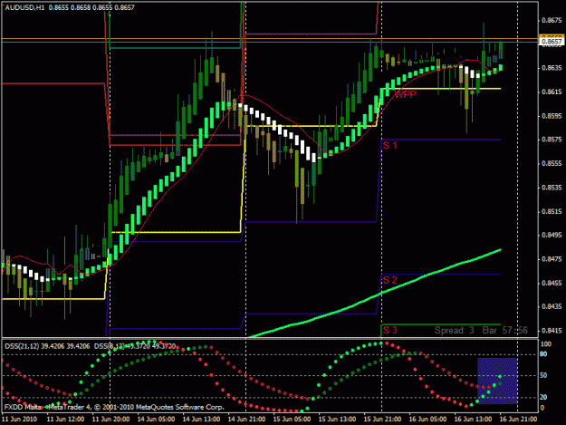Select the S 2 support label
The height and width of the screenshot is (425, 566).
[x=389, y=280]
